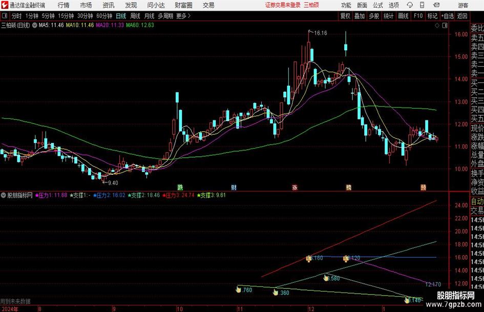Switch to 5分钟 period

coord(48,16)
